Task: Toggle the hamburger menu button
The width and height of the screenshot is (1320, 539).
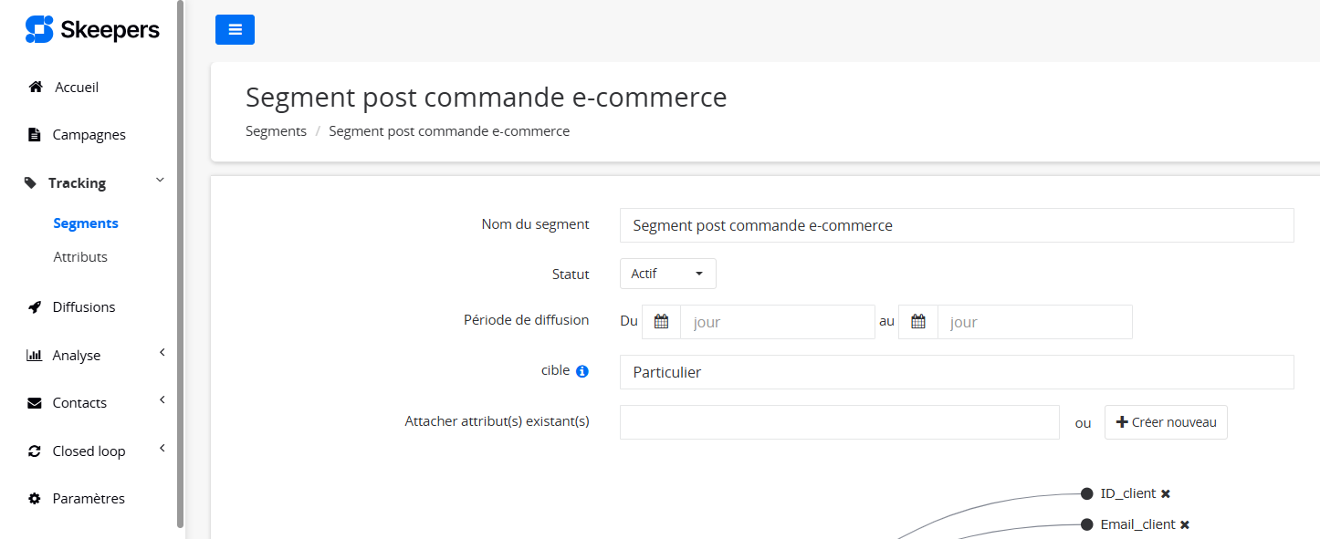Action: pyautogui.click(x=235, y=29)
